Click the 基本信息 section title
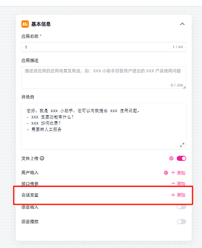202x248 pixels. point(41,24)
